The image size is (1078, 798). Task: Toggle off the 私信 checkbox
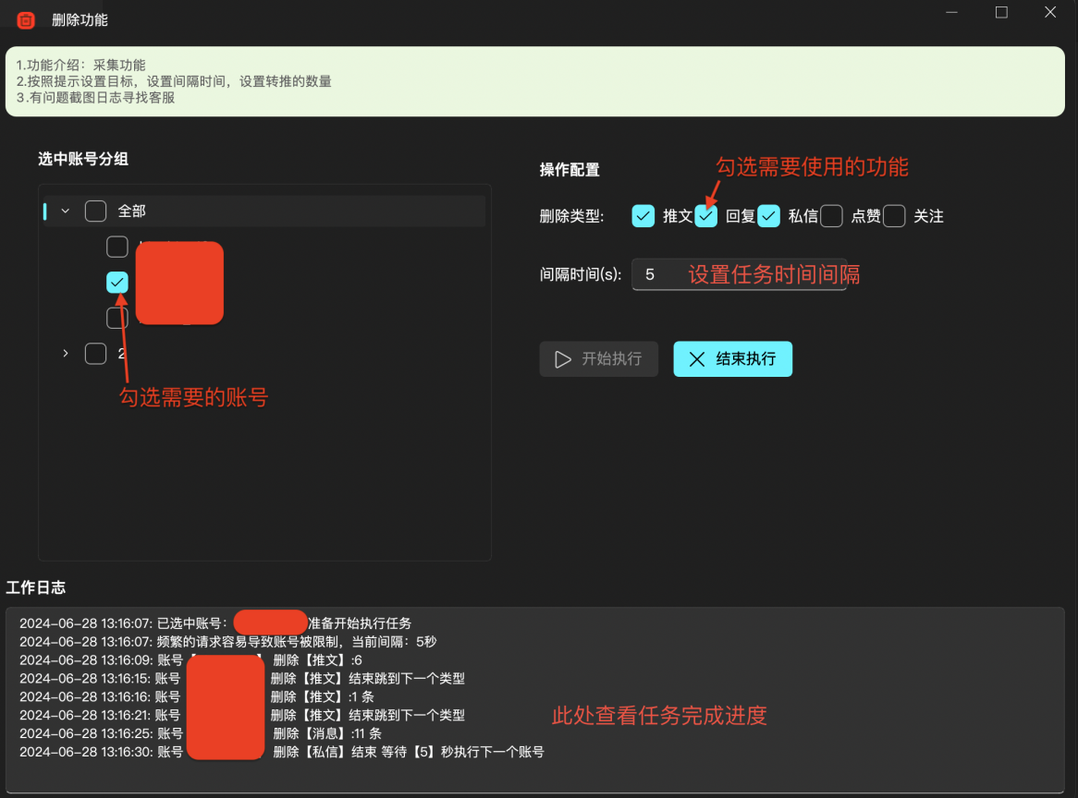tap(769, 216)
